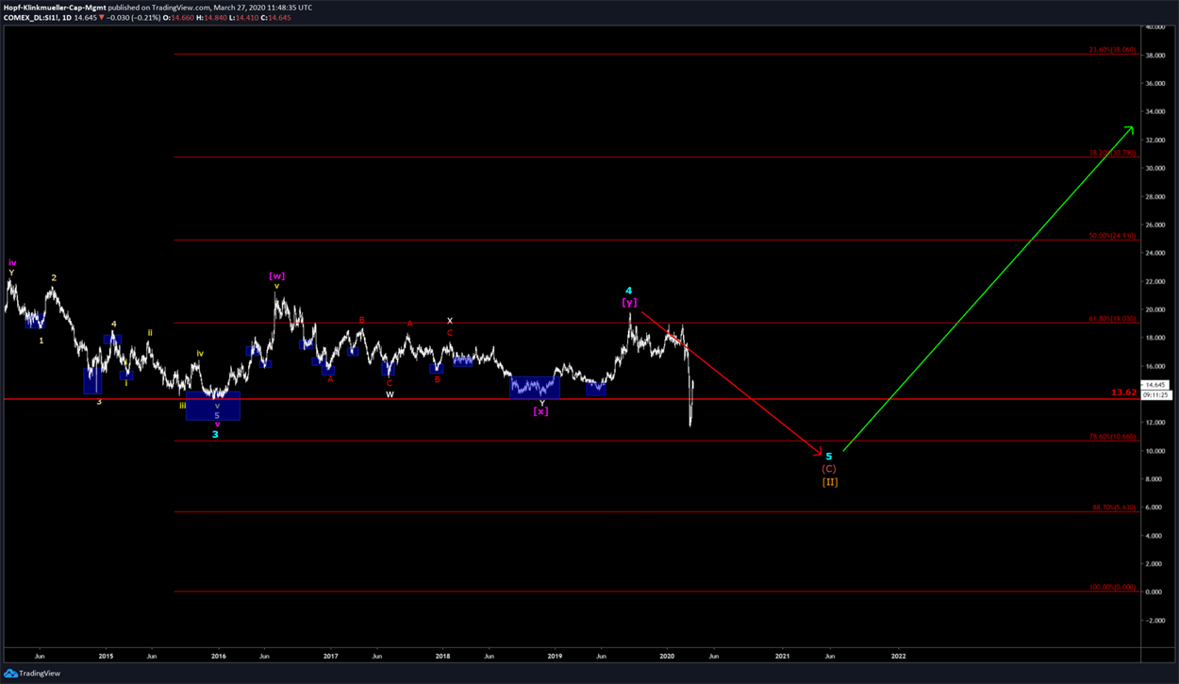1179x684 pixels.
Task: Click the red (C) wave label
Action: [829, 469]
